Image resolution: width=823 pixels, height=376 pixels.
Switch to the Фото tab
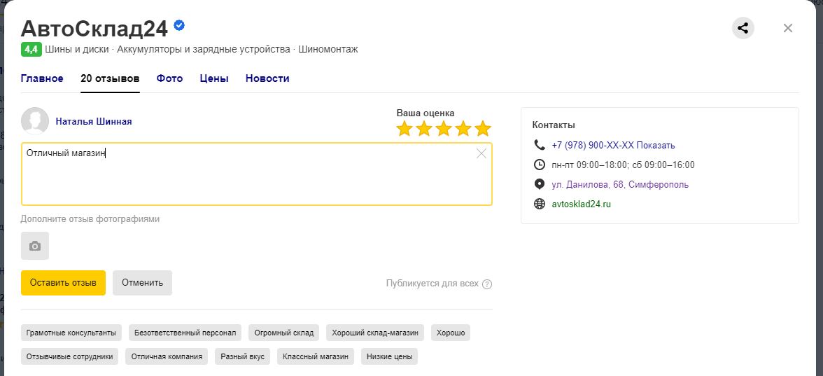click(x=169, y=78)
